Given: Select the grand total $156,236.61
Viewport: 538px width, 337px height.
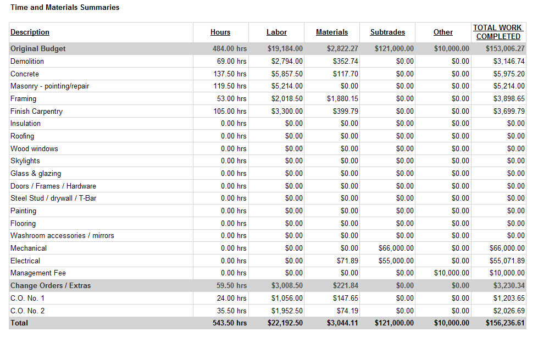Looking at the screenshot, I should point(503,323).
